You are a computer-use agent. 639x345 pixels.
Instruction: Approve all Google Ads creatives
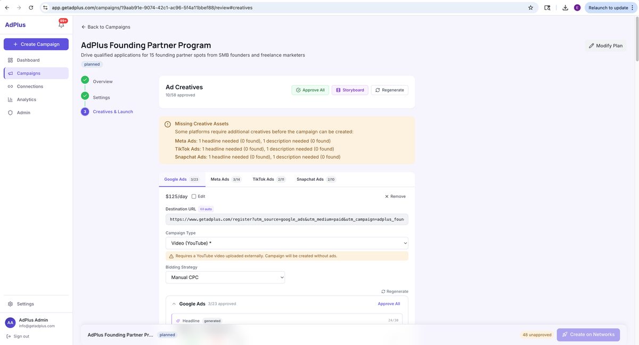(389, 304)
